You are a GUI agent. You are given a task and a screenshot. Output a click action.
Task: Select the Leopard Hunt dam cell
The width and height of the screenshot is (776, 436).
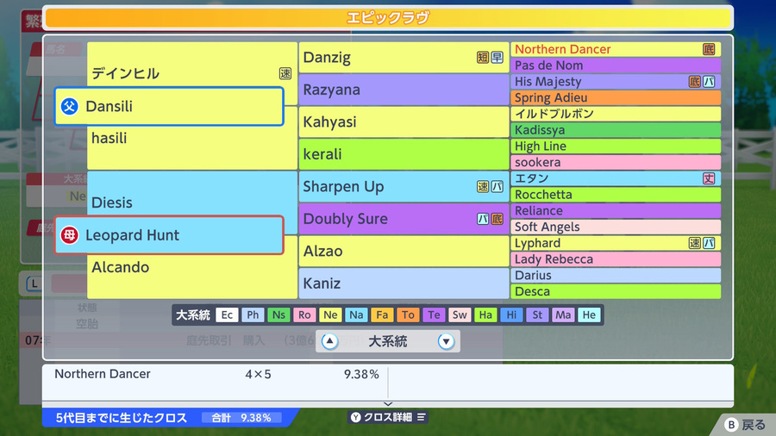tap(169, 235)
